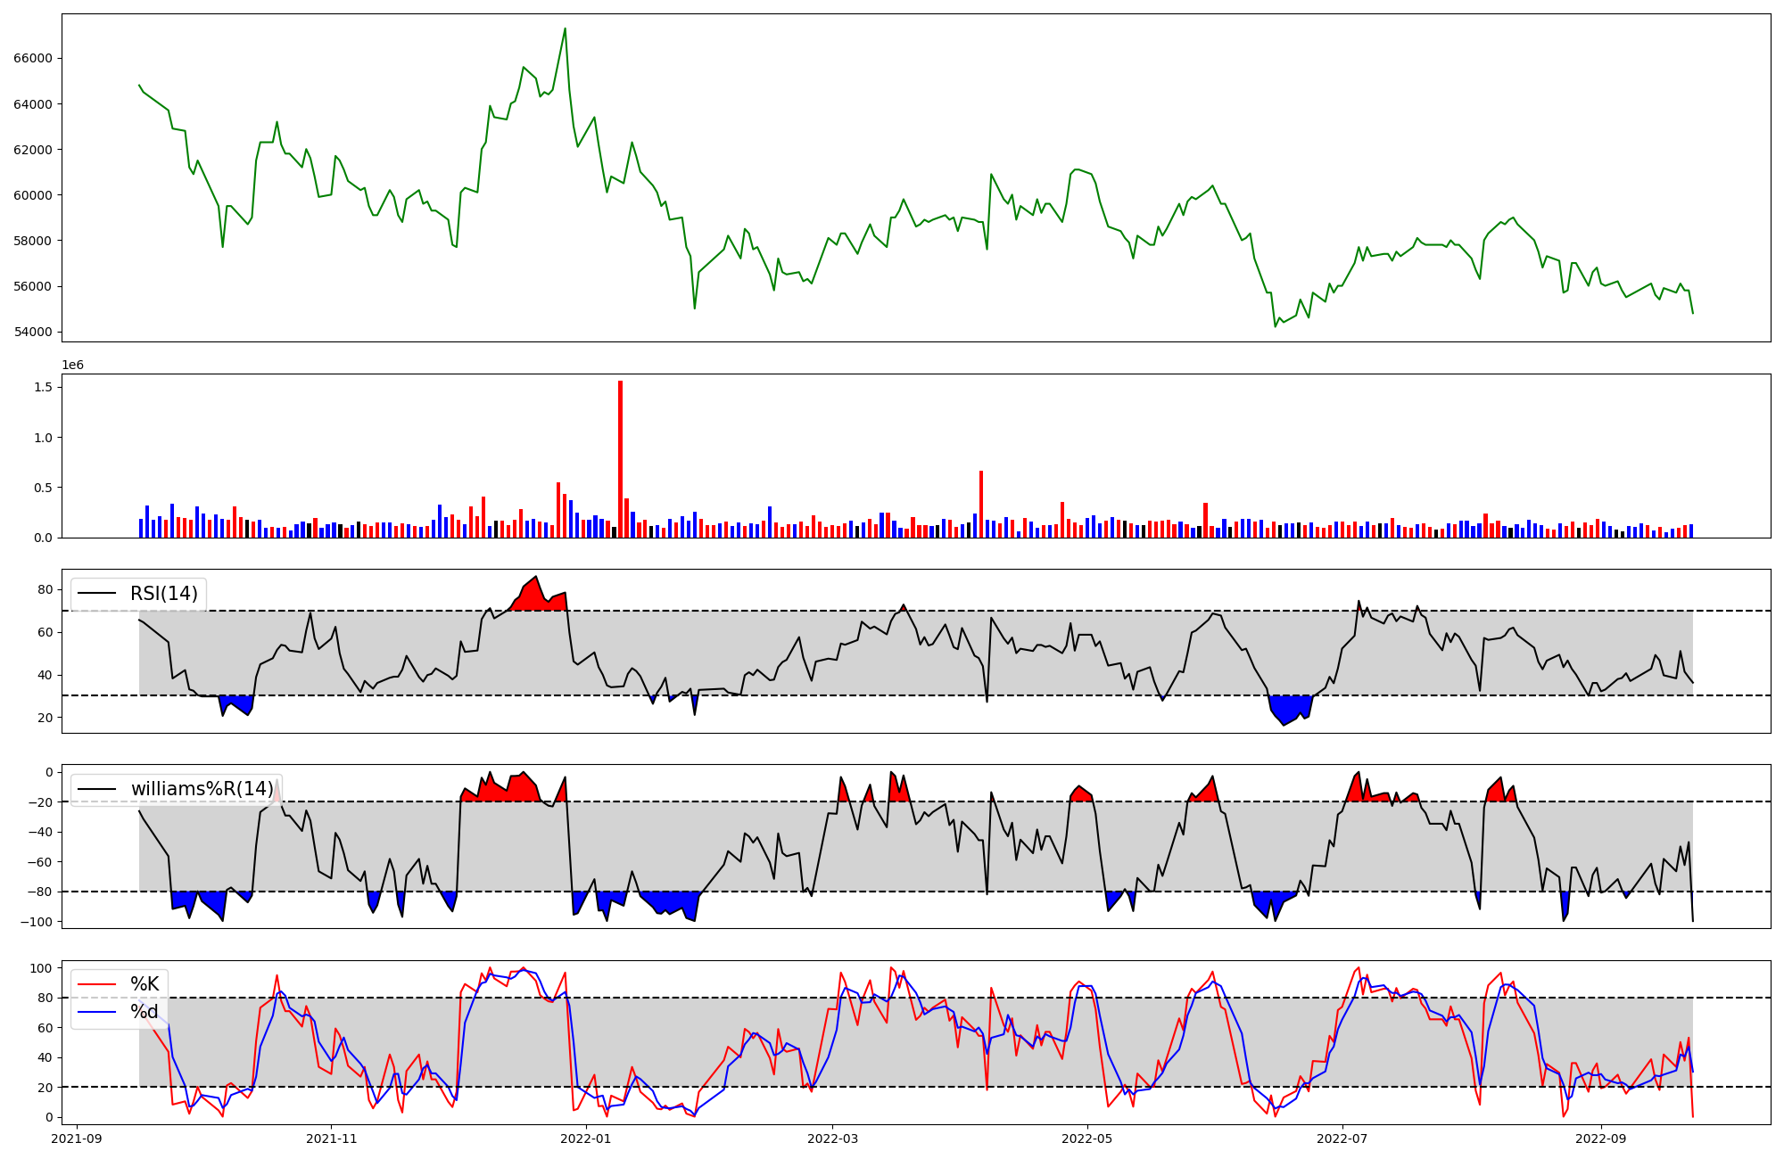Click the 2021-09 x-axis date label
This screenshot has width=1784, height=1159.
77,1138
